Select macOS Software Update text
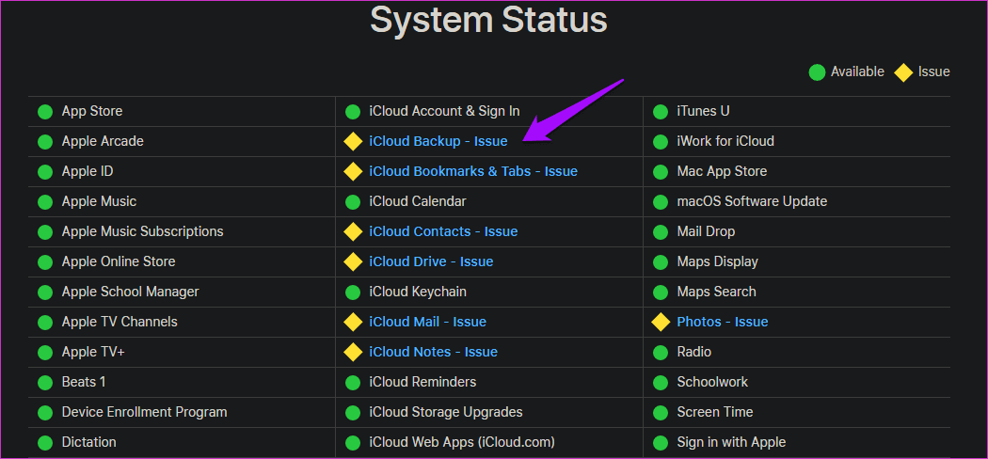Screen dimensions: 988x459 (x=752, y=201)
